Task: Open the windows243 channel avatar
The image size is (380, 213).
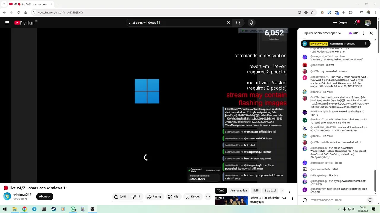Action: (7, 196)
